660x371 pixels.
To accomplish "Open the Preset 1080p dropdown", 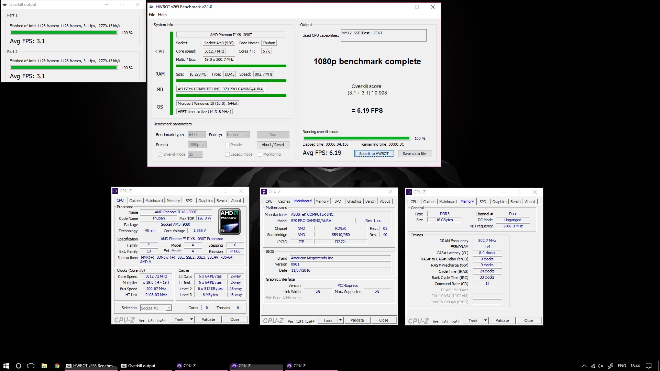I will [x=197, y=145].
